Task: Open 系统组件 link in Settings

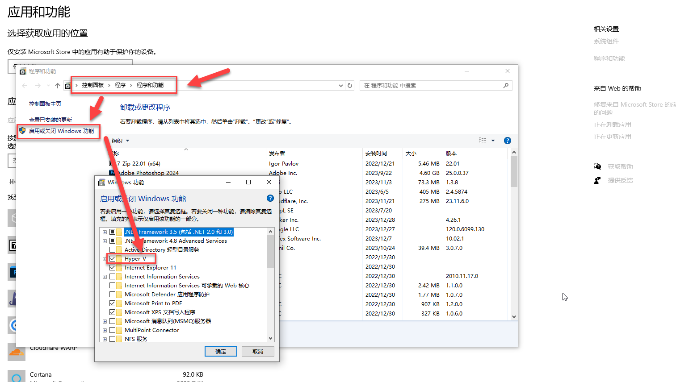Action: tap(606, 42)
